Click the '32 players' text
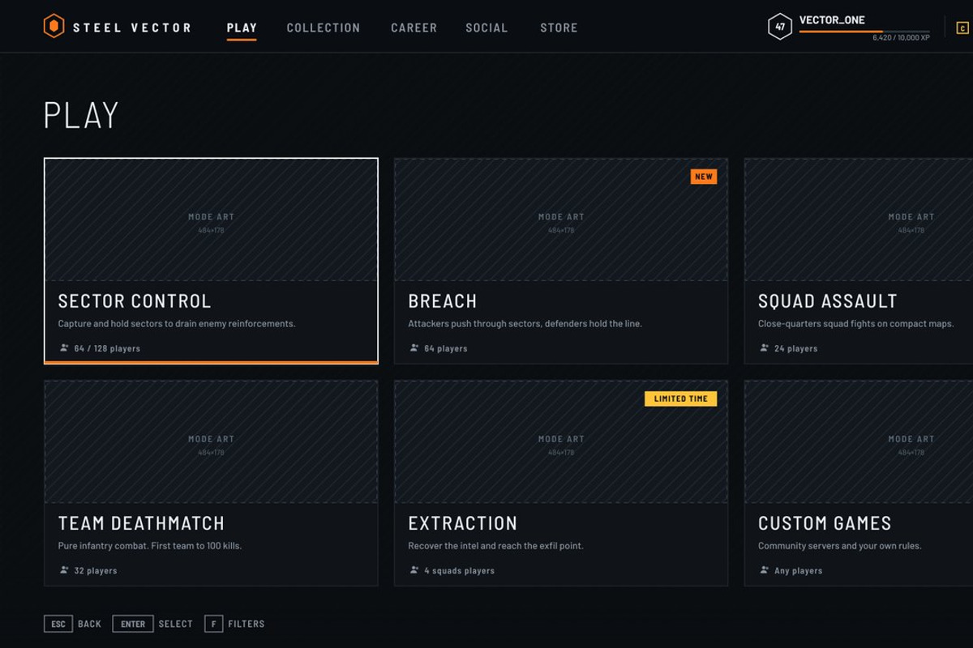973x648 pixels. [96, 570]
